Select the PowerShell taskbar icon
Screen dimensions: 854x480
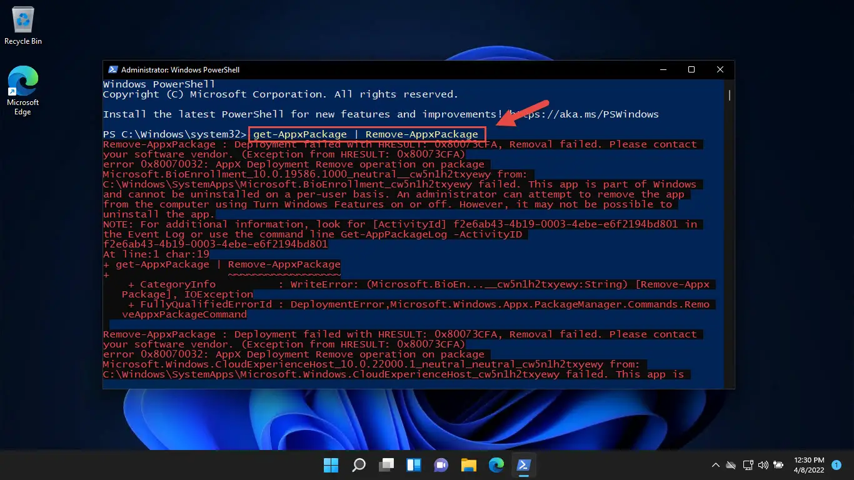524,465
